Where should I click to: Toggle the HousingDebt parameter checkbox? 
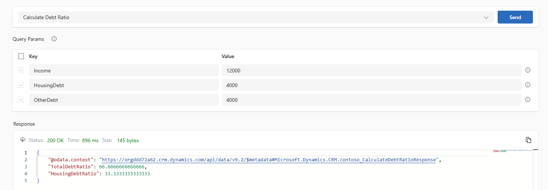click(21, 85)
